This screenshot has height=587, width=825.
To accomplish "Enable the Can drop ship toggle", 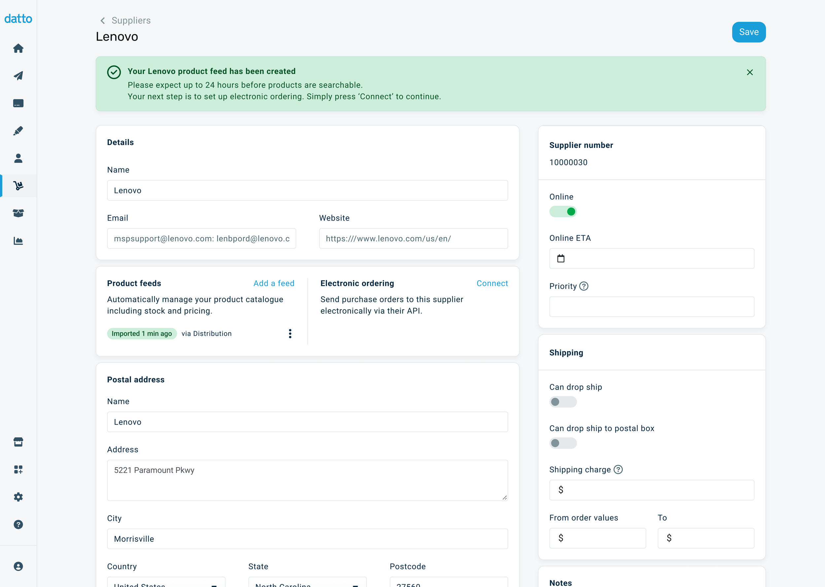I will [563, 402].
